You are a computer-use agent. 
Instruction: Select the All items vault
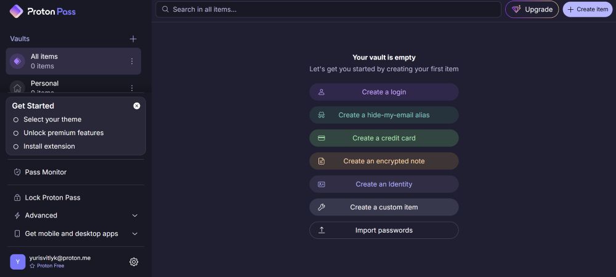point(73,61)
